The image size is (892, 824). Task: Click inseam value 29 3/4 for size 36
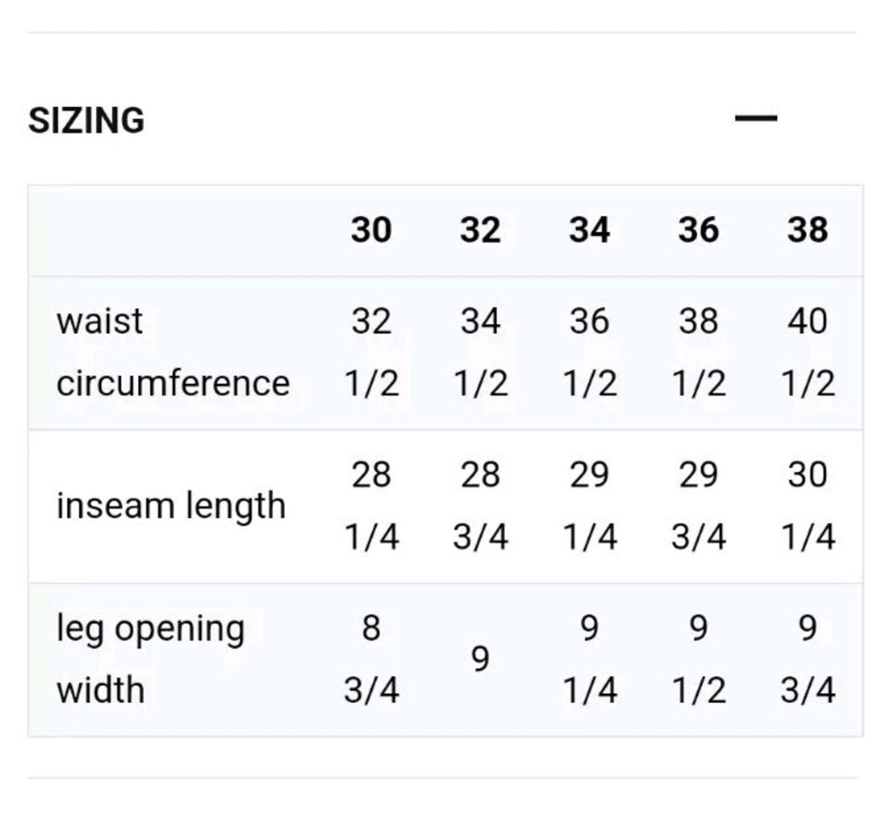[x=698, y=505]
